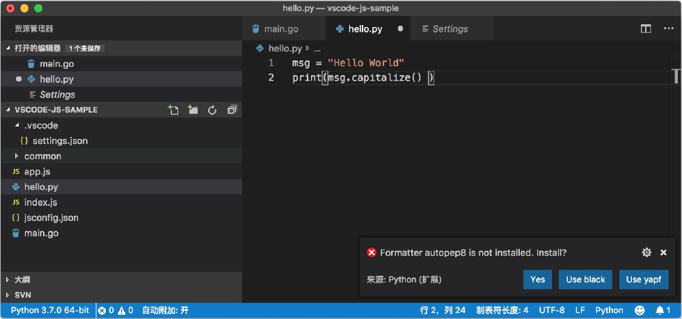Split the editor with the layout icon

coord(646,28)
